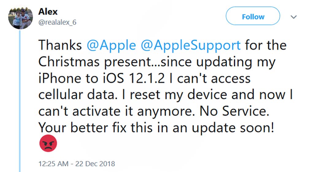
Task: Click the word Christmas in the tweet
Action: pos(69,62)
